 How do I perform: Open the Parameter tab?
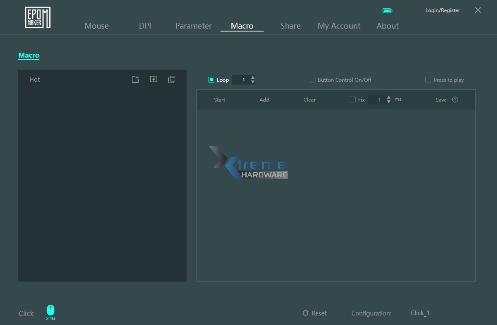click(x=193, y=26)
